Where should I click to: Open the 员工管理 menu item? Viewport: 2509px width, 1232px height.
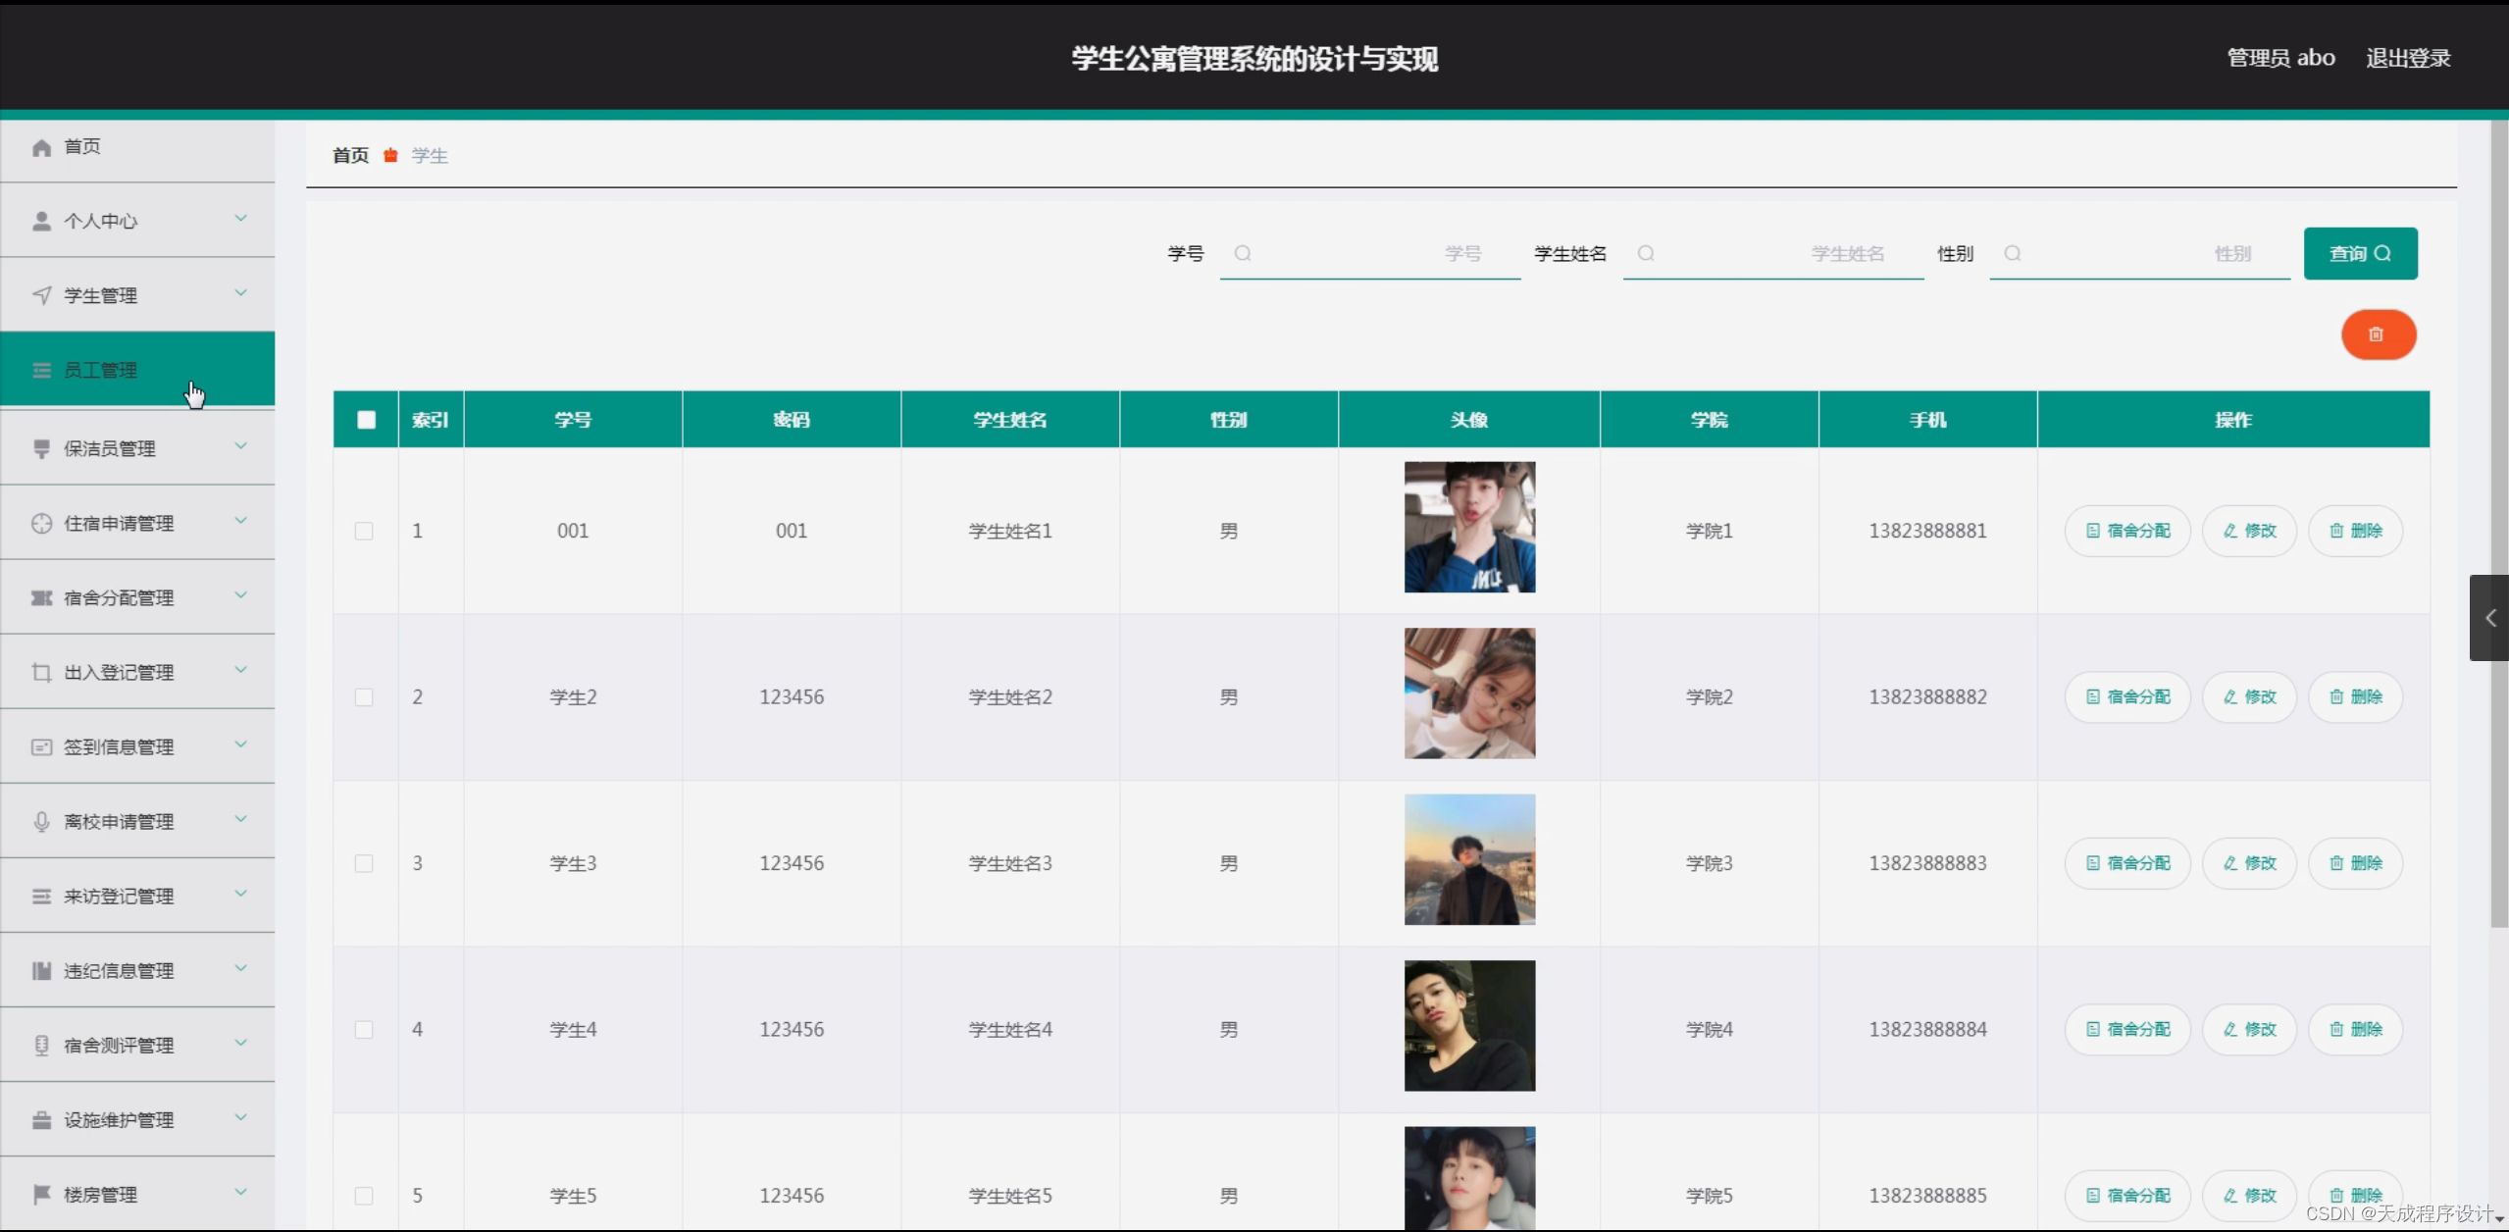coord(101,369)
